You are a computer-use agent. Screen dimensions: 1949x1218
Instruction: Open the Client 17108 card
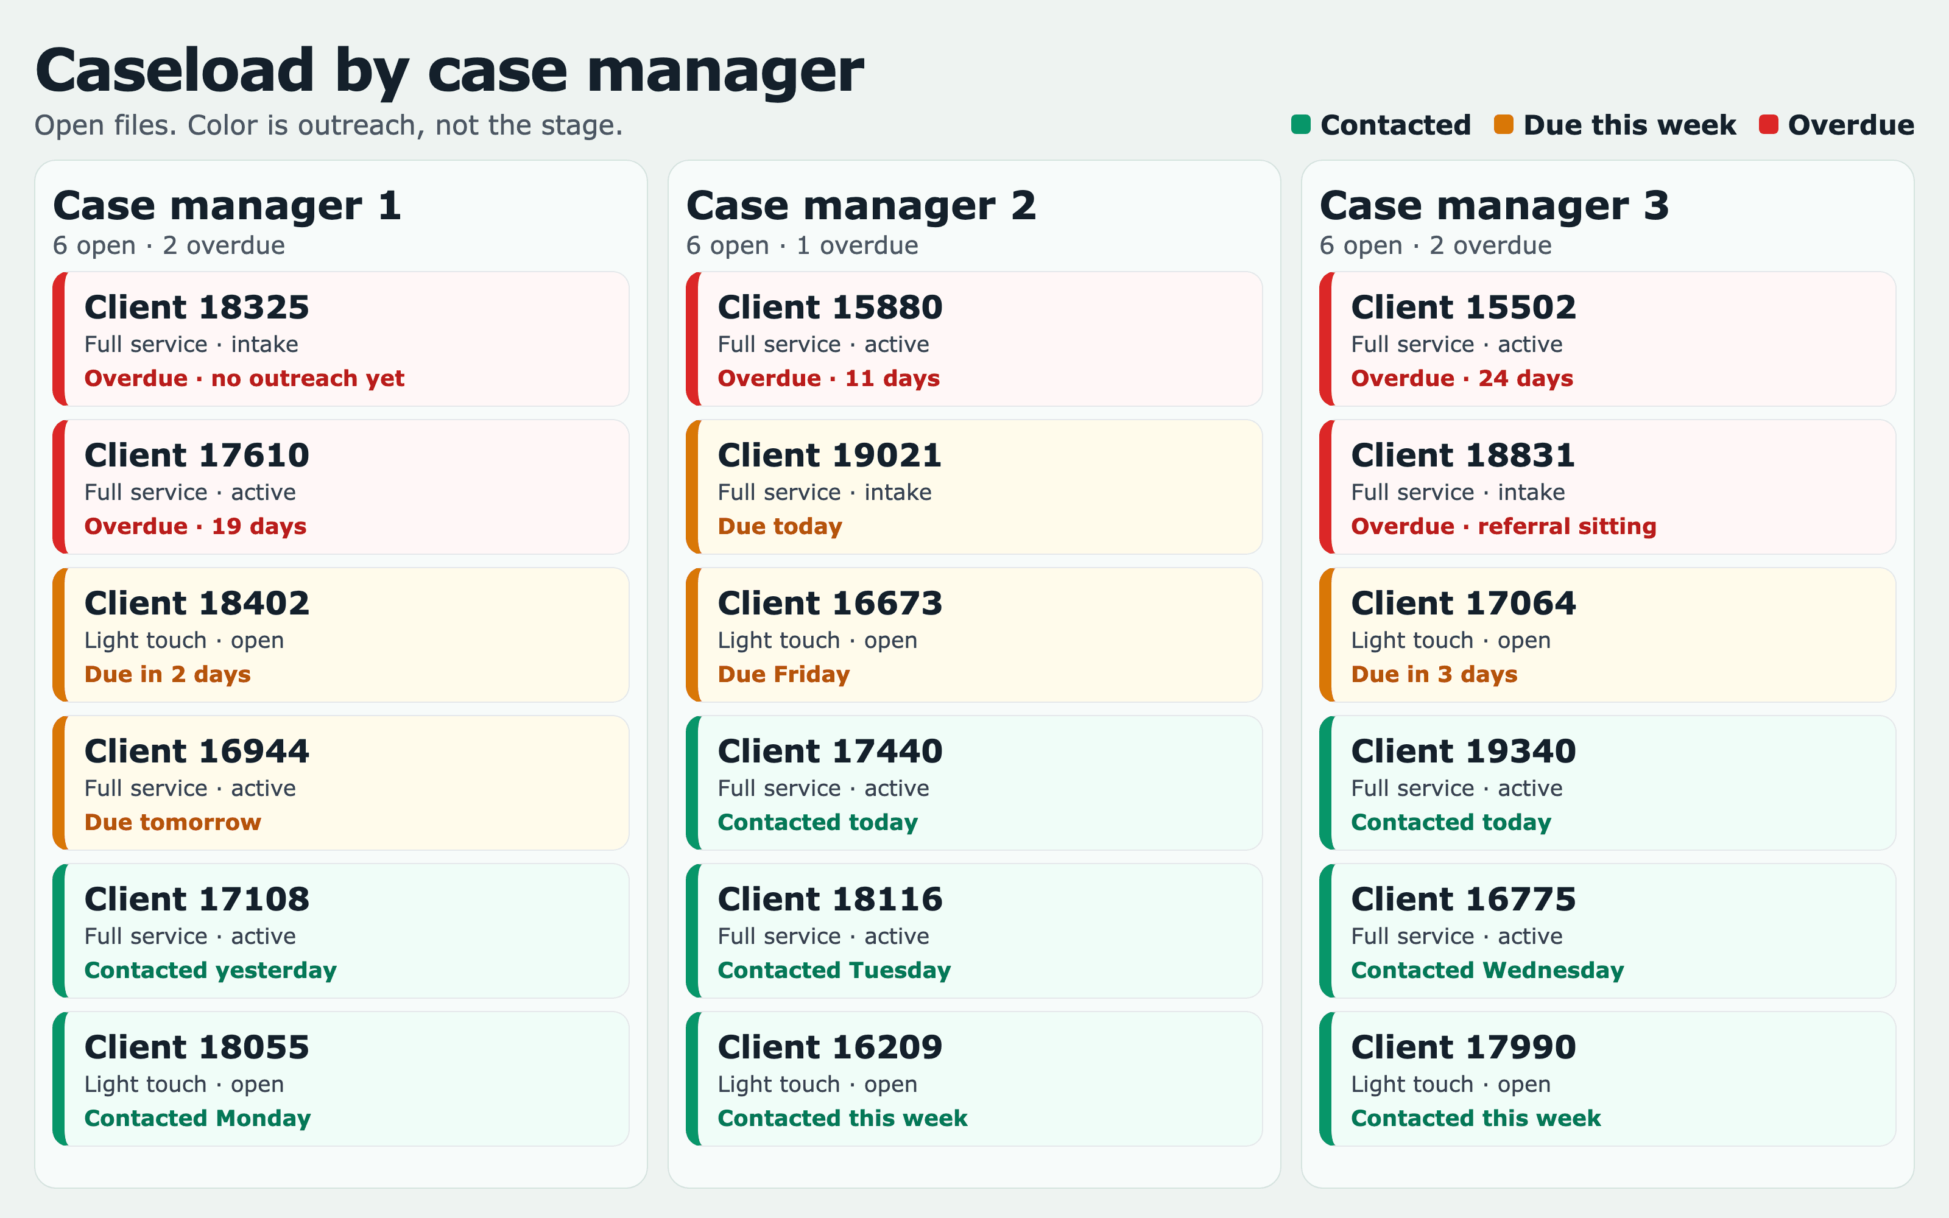coord(340,931)
